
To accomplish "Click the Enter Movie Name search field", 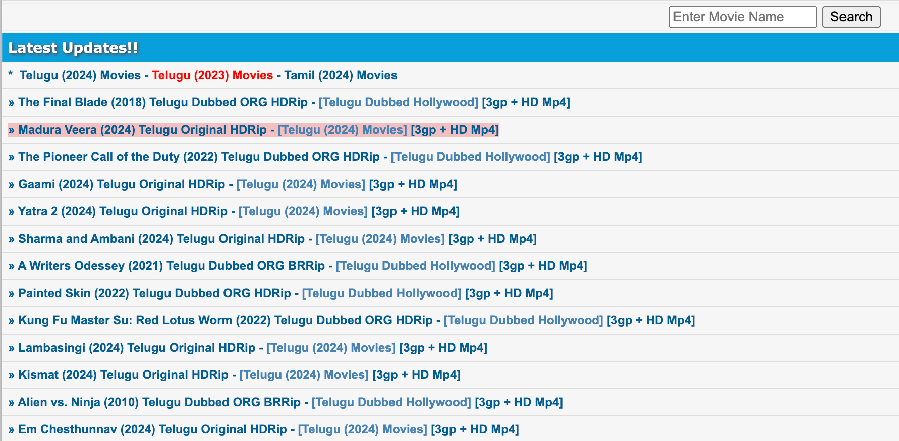I will tap(743, 17).
